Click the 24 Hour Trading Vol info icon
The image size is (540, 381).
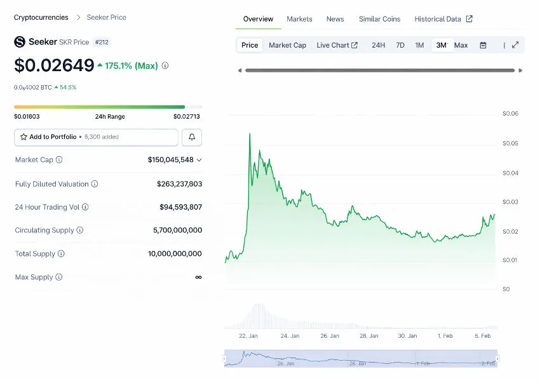85,207
